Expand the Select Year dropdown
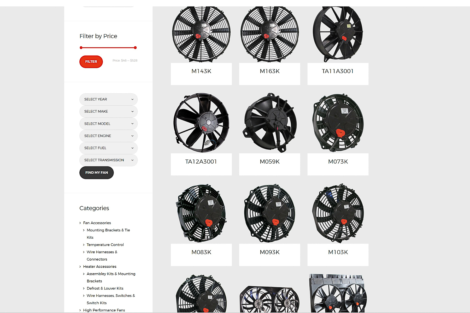The height and width of the screenshot is (313, 470). click(x=108, y=99)
